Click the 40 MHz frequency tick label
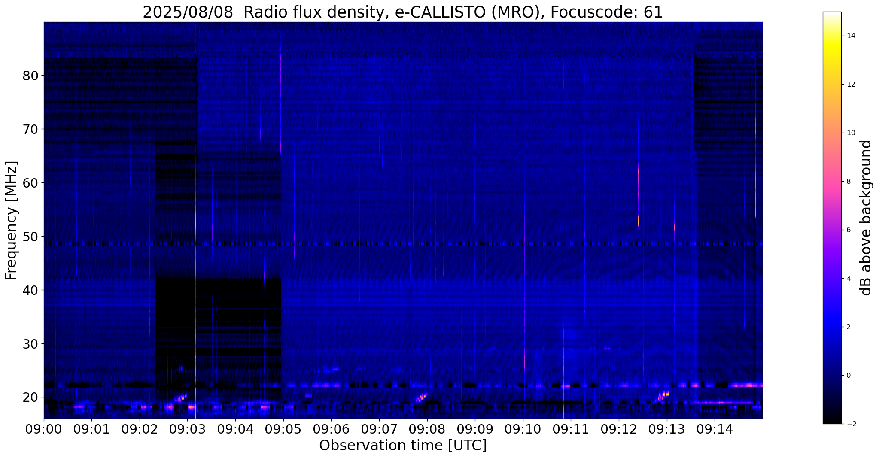Screen dimensions: 879x458 (30, 290)
